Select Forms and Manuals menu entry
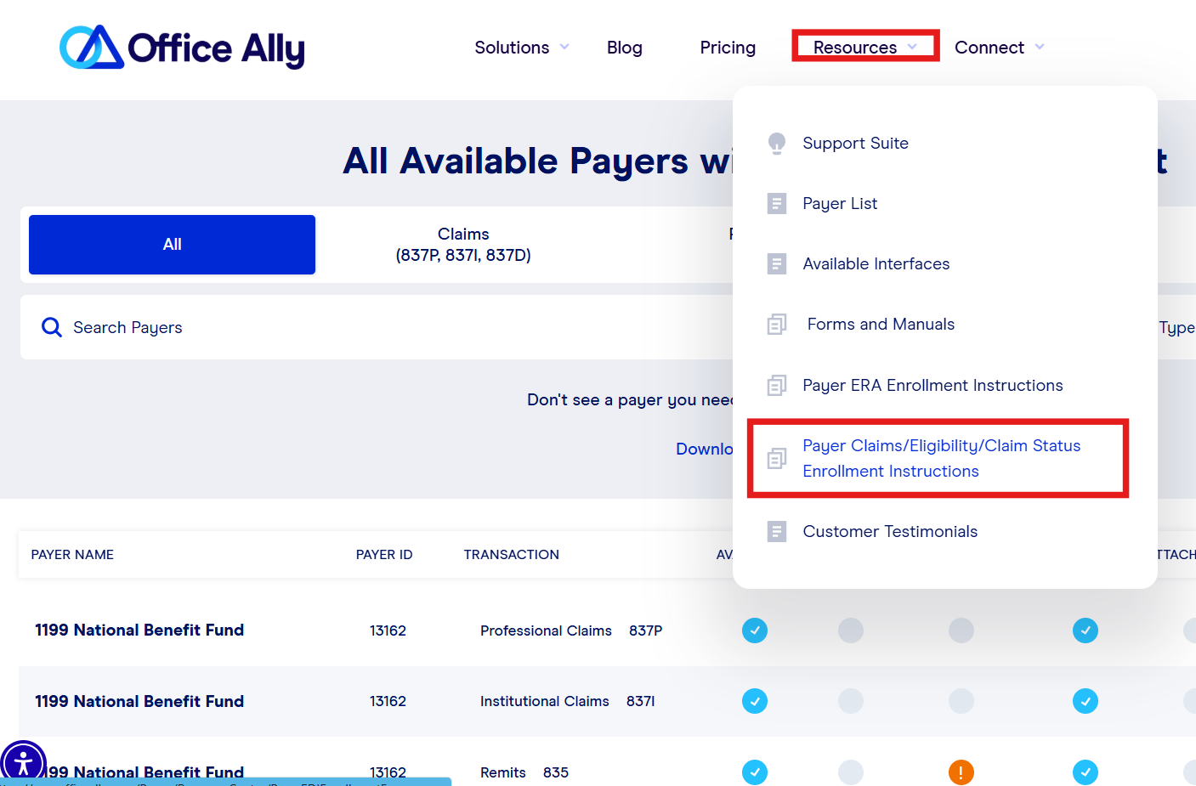The width and height of the screenshot is (1196, 786). 881,324
